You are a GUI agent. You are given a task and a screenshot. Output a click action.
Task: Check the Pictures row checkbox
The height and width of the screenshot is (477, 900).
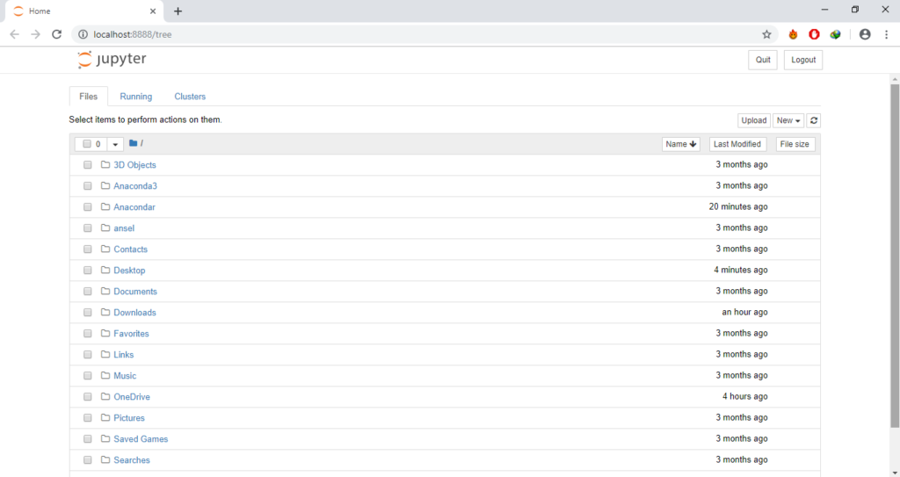click(87, 418)
